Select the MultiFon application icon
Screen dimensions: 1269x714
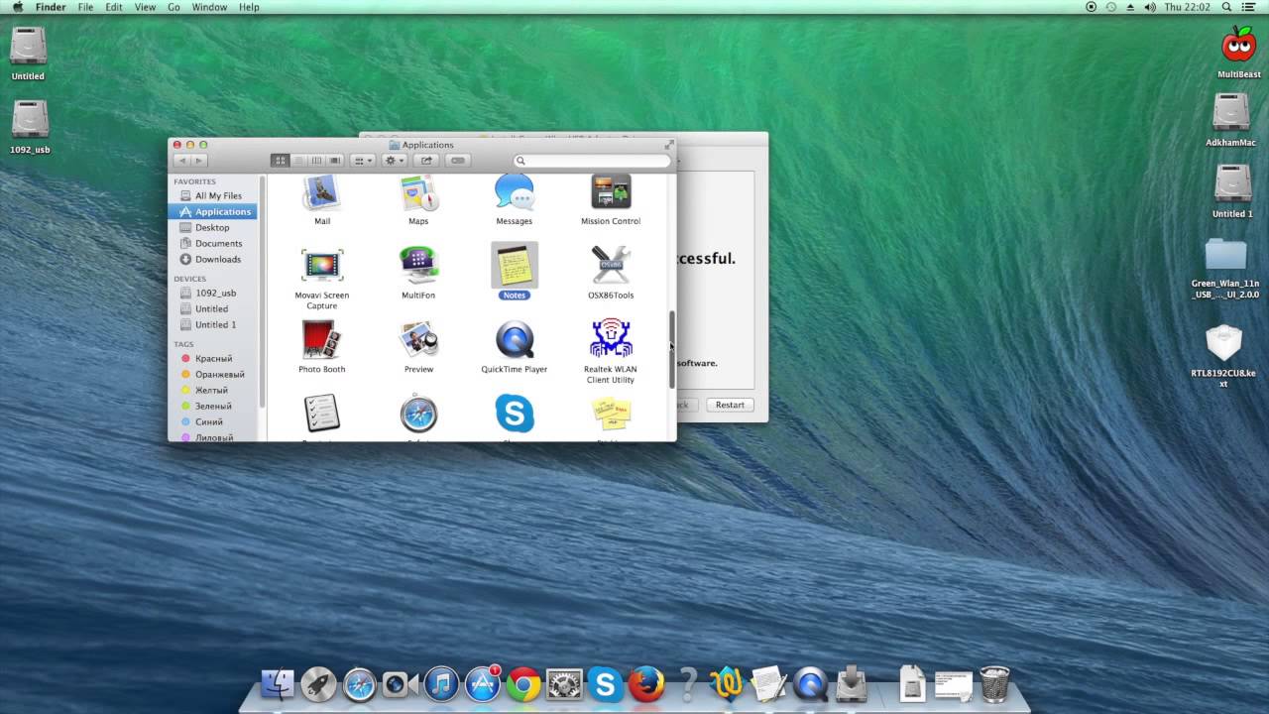[418, 266]
